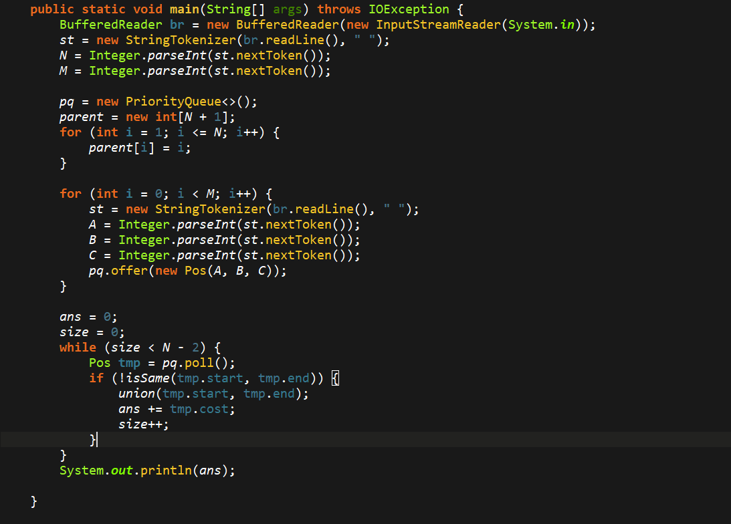
Task: Click 'parent = new int[N + 1];' line
Action: point(147,117)
